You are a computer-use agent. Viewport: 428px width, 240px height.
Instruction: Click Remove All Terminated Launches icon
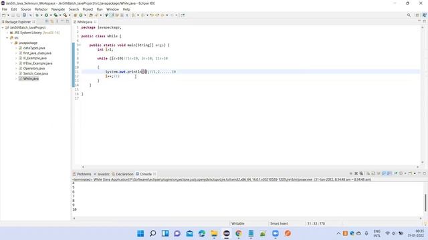(x=361, y=173)
